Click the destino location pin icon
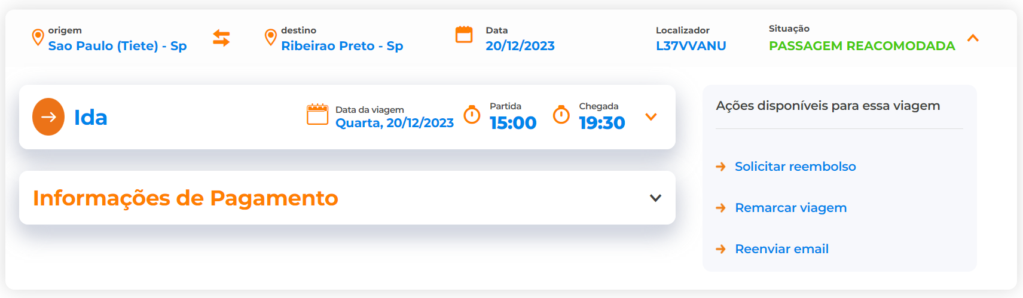 pos(271,38)
